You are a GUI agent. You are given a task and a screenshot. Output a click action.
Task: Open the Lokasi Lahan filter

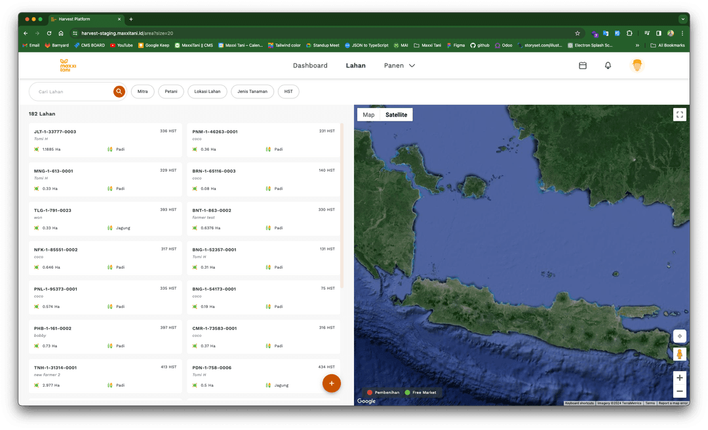207,92
